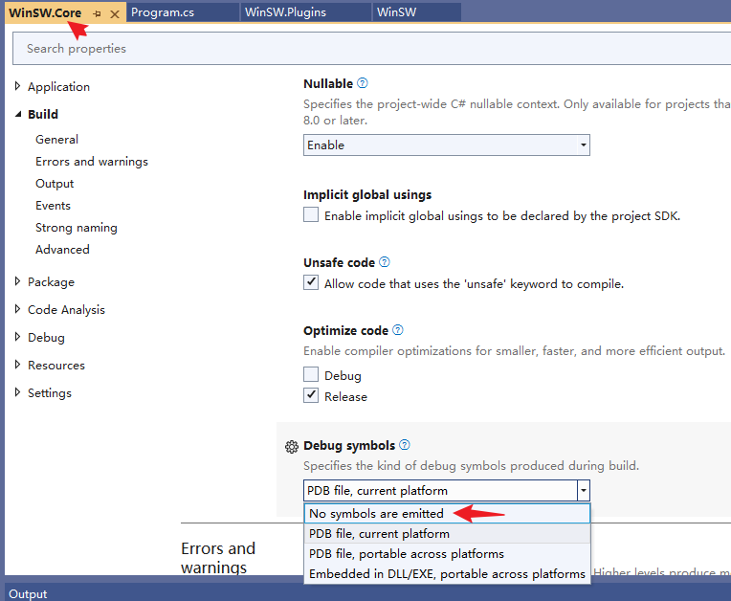Toggle Allow unsafe code checkbox

point(311,282)
